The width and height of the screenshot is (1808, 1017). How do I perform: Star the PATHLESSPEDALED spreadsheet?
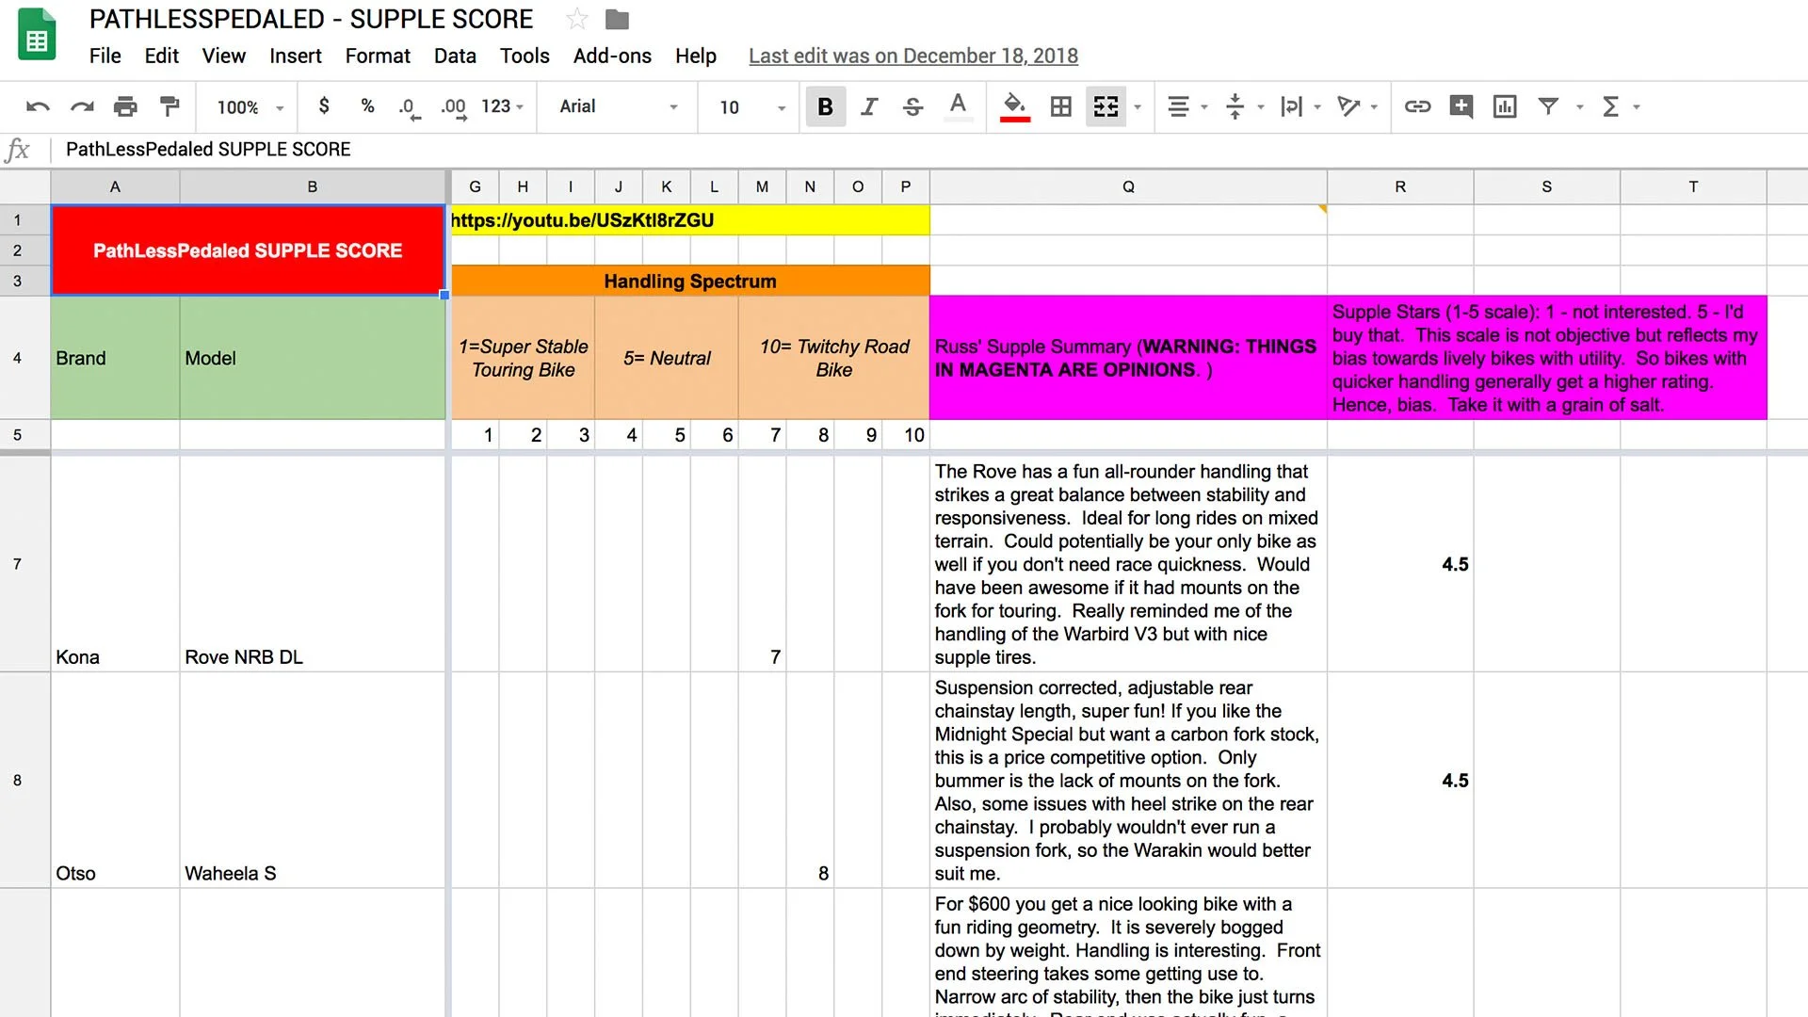click(x=576, y=18)
